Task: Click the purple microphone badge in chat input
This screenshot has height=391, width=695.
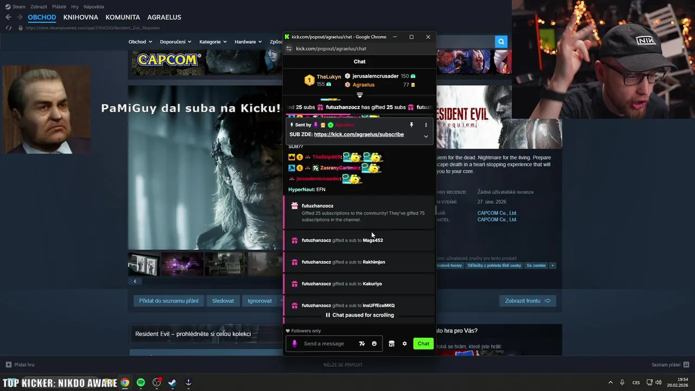Action: coord(295,344)
